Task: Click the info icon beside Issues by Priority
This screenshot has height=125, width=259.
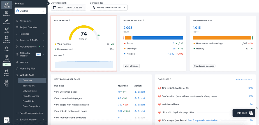Action: point(144,20)
